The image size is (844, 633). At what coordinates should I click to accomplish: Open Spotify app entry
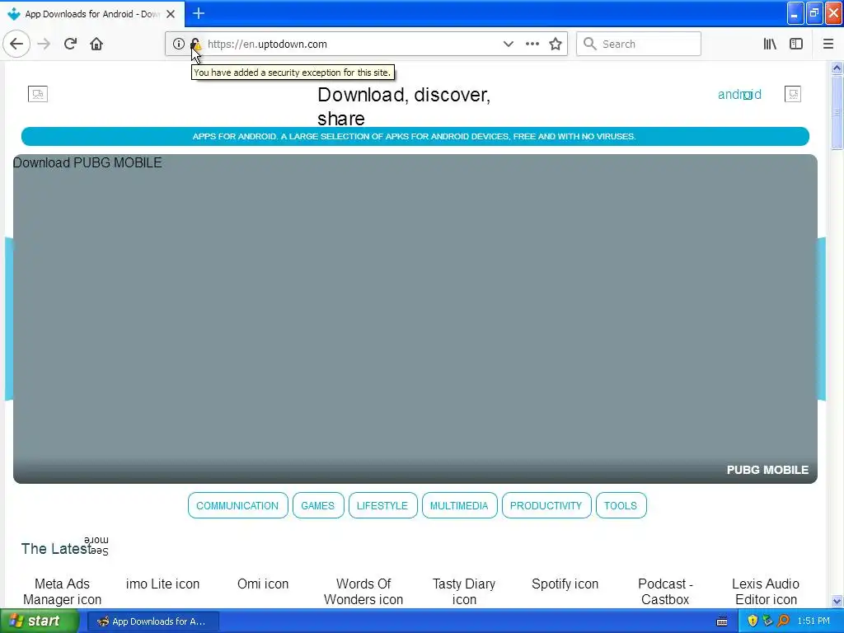(565, 584)
